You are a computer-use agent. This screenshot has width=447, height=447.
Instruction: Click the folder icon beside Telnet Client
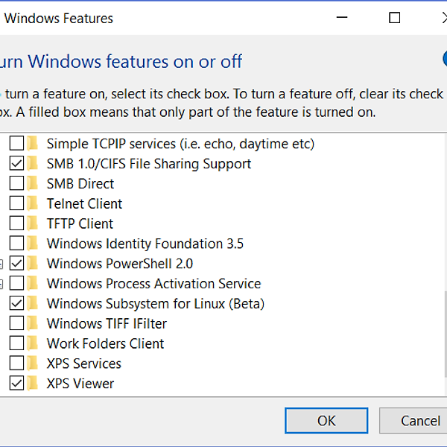33,203
